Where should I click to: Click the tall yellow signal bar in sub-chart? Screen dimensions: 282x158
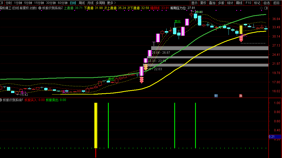tap(96, 125)
